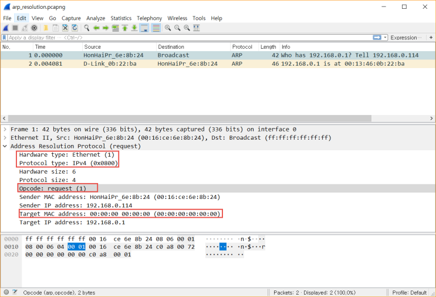Viewport: 436px width, 297px height.
Task: Start capturing packets with the shark fin icon
Action: coord(6,28)
